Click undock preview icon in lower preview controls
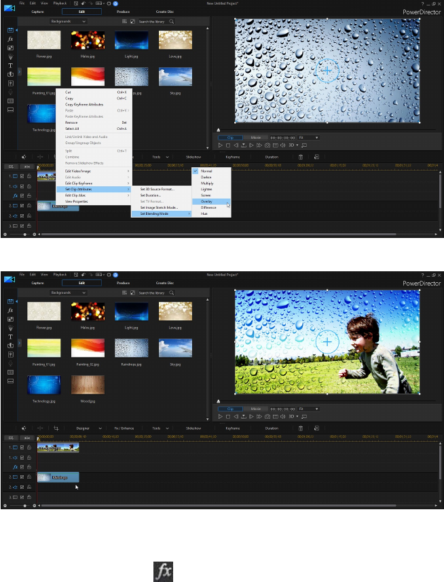This screenshot has width=444, height=582. [304, 417]
